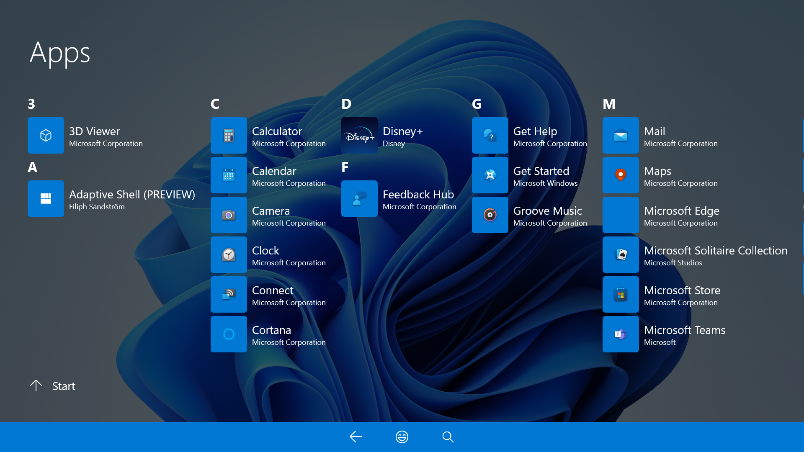The image size is (804, 452).
Task: Click the Mail app name
Action: pyautogui.click(x=654, y=131)
